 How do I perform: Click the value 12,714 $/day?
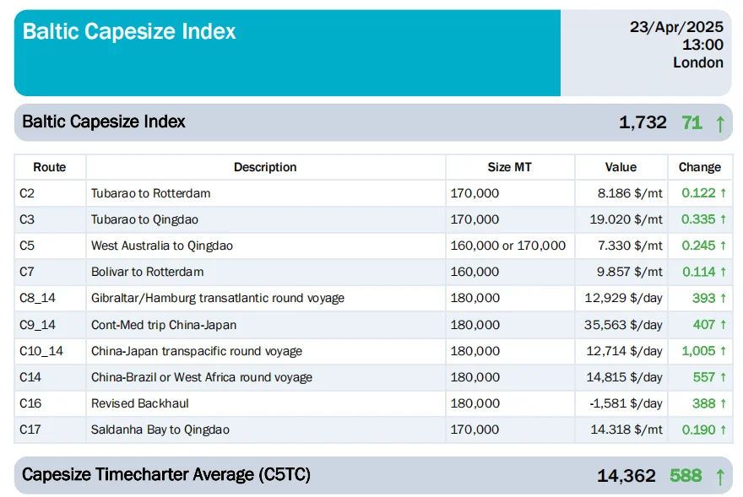click(625, 351)
